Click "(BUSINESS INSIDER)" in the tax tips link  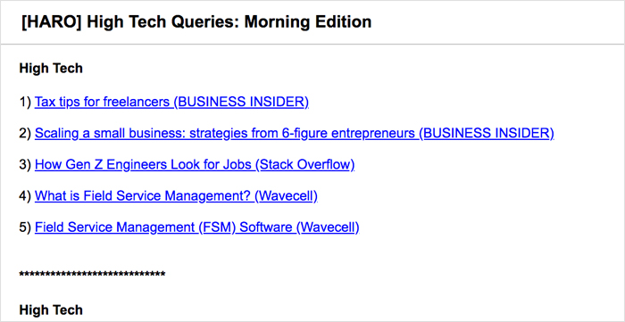point(241,103)
